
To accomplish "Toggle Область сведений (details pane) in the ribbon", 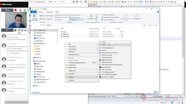I will [46, 19].
